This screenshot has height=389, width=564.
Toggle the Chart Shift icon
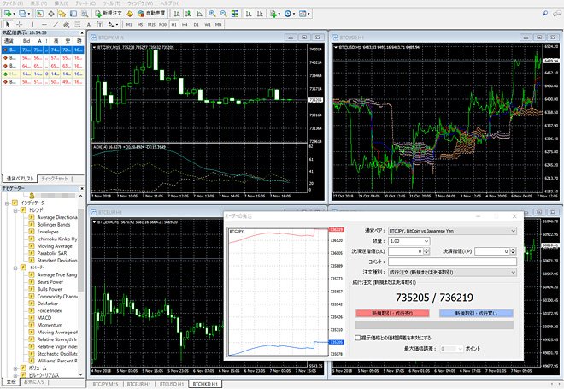[260, 14]
